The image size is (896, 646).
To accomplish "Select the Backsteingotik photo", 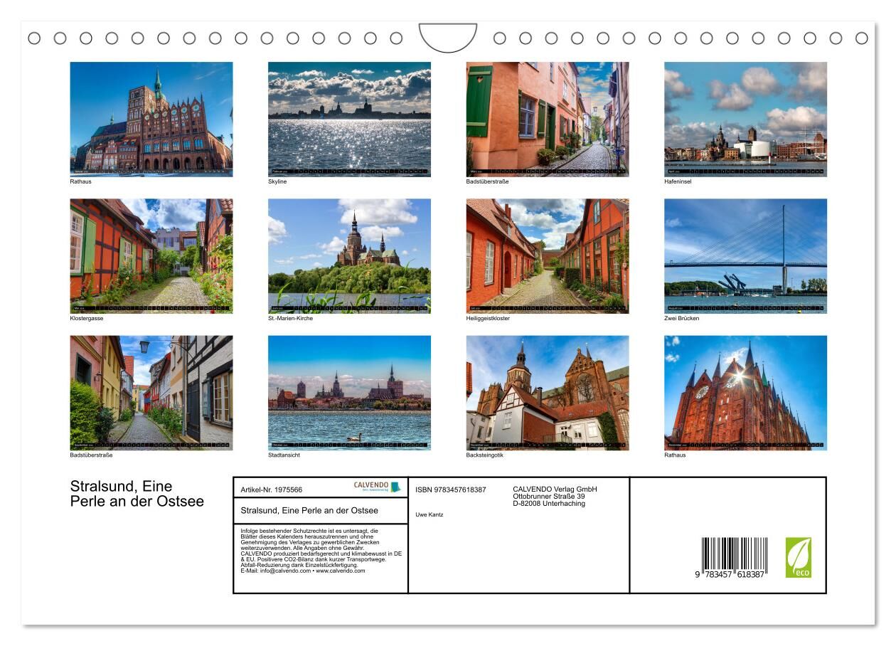I will click(547, 393).
